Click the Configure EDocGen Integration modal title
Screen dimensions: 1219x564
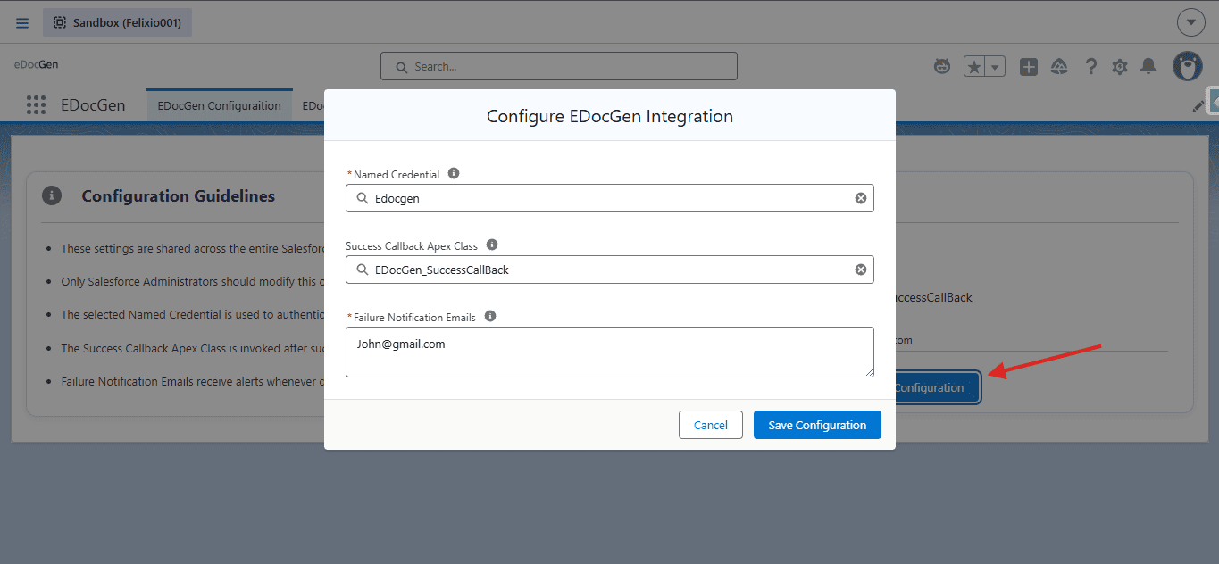[x=610, y=116]
